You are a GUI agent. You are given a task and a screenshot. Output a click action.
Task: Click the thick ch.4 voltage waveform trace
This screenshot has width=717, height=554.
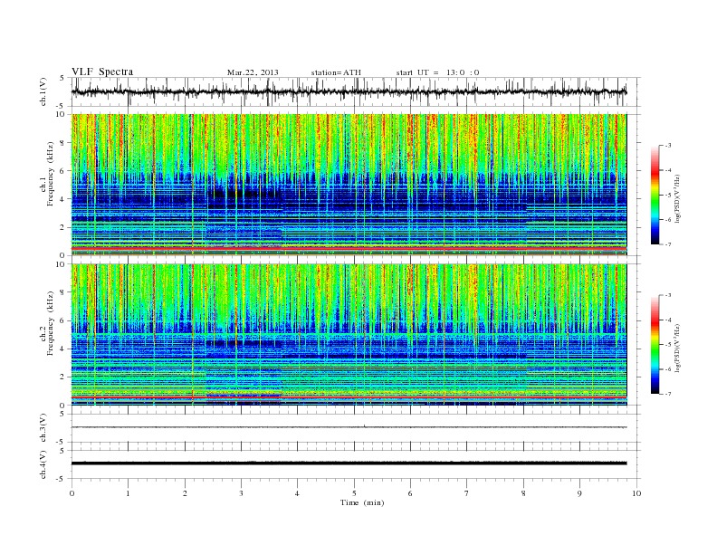tap(349, 463)
